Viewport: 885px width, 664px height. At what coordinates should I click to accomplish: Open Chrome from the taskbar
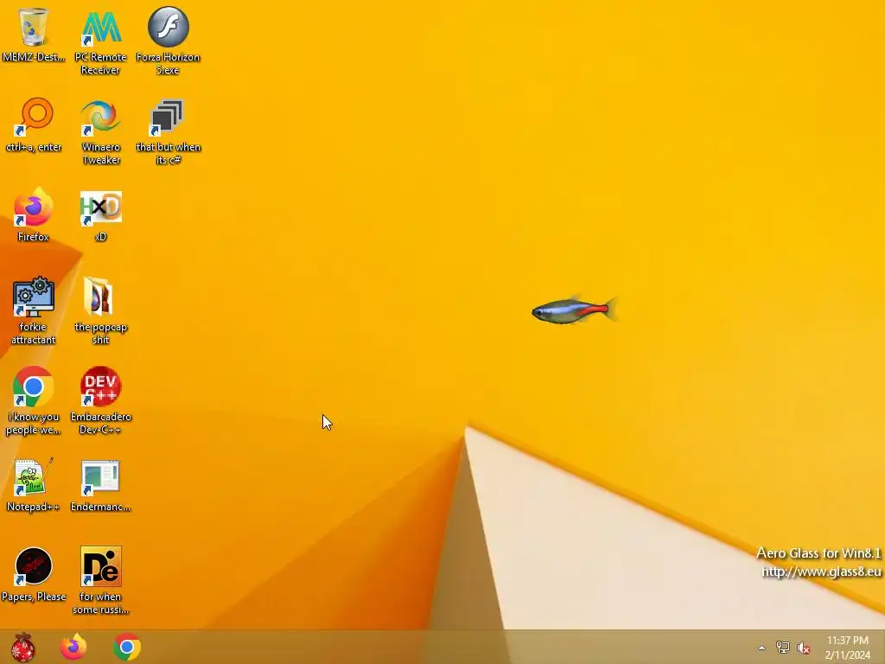point(127,647)
